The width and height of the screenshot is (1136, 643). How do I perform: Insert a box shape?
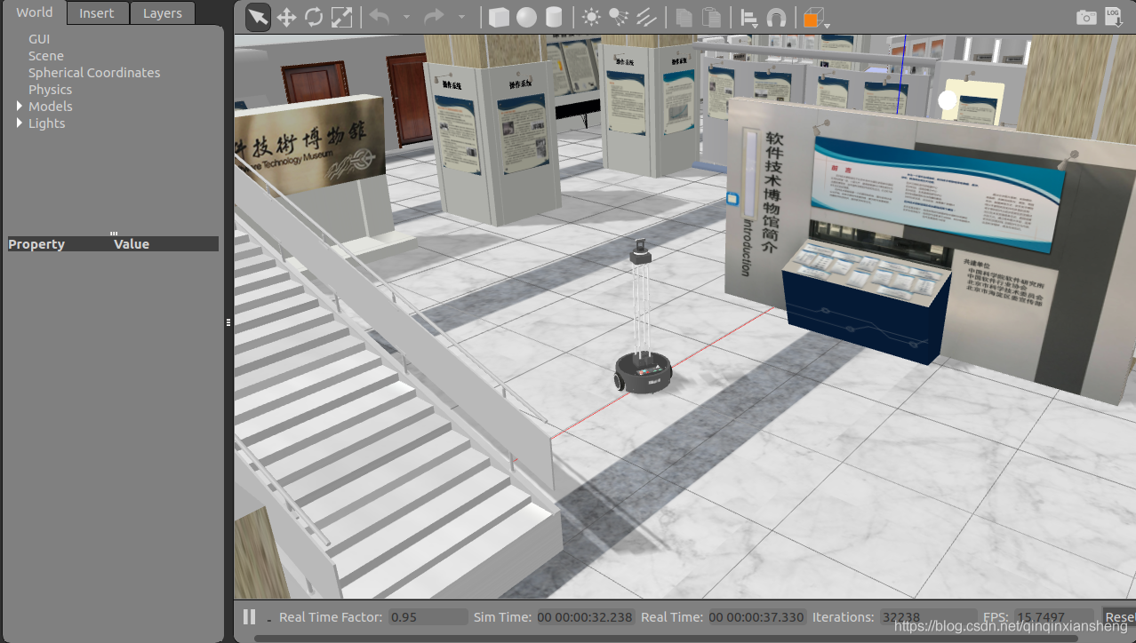[499, 18]
